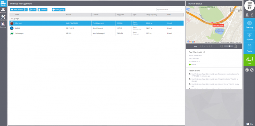Open the notifications bell

[x=252, y=15]
